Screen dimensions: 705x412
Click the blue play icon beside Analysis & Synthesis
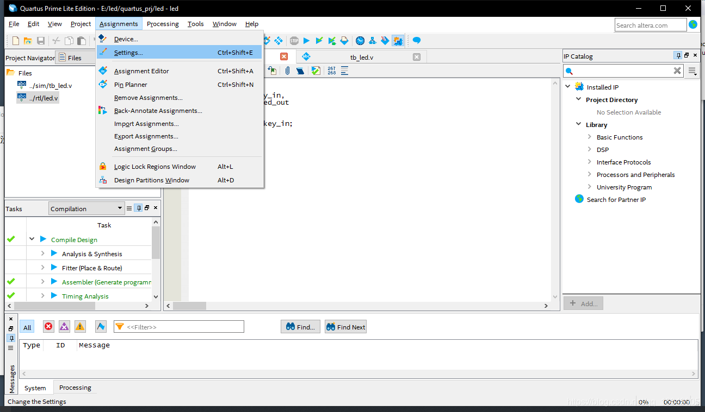point(54,253)
